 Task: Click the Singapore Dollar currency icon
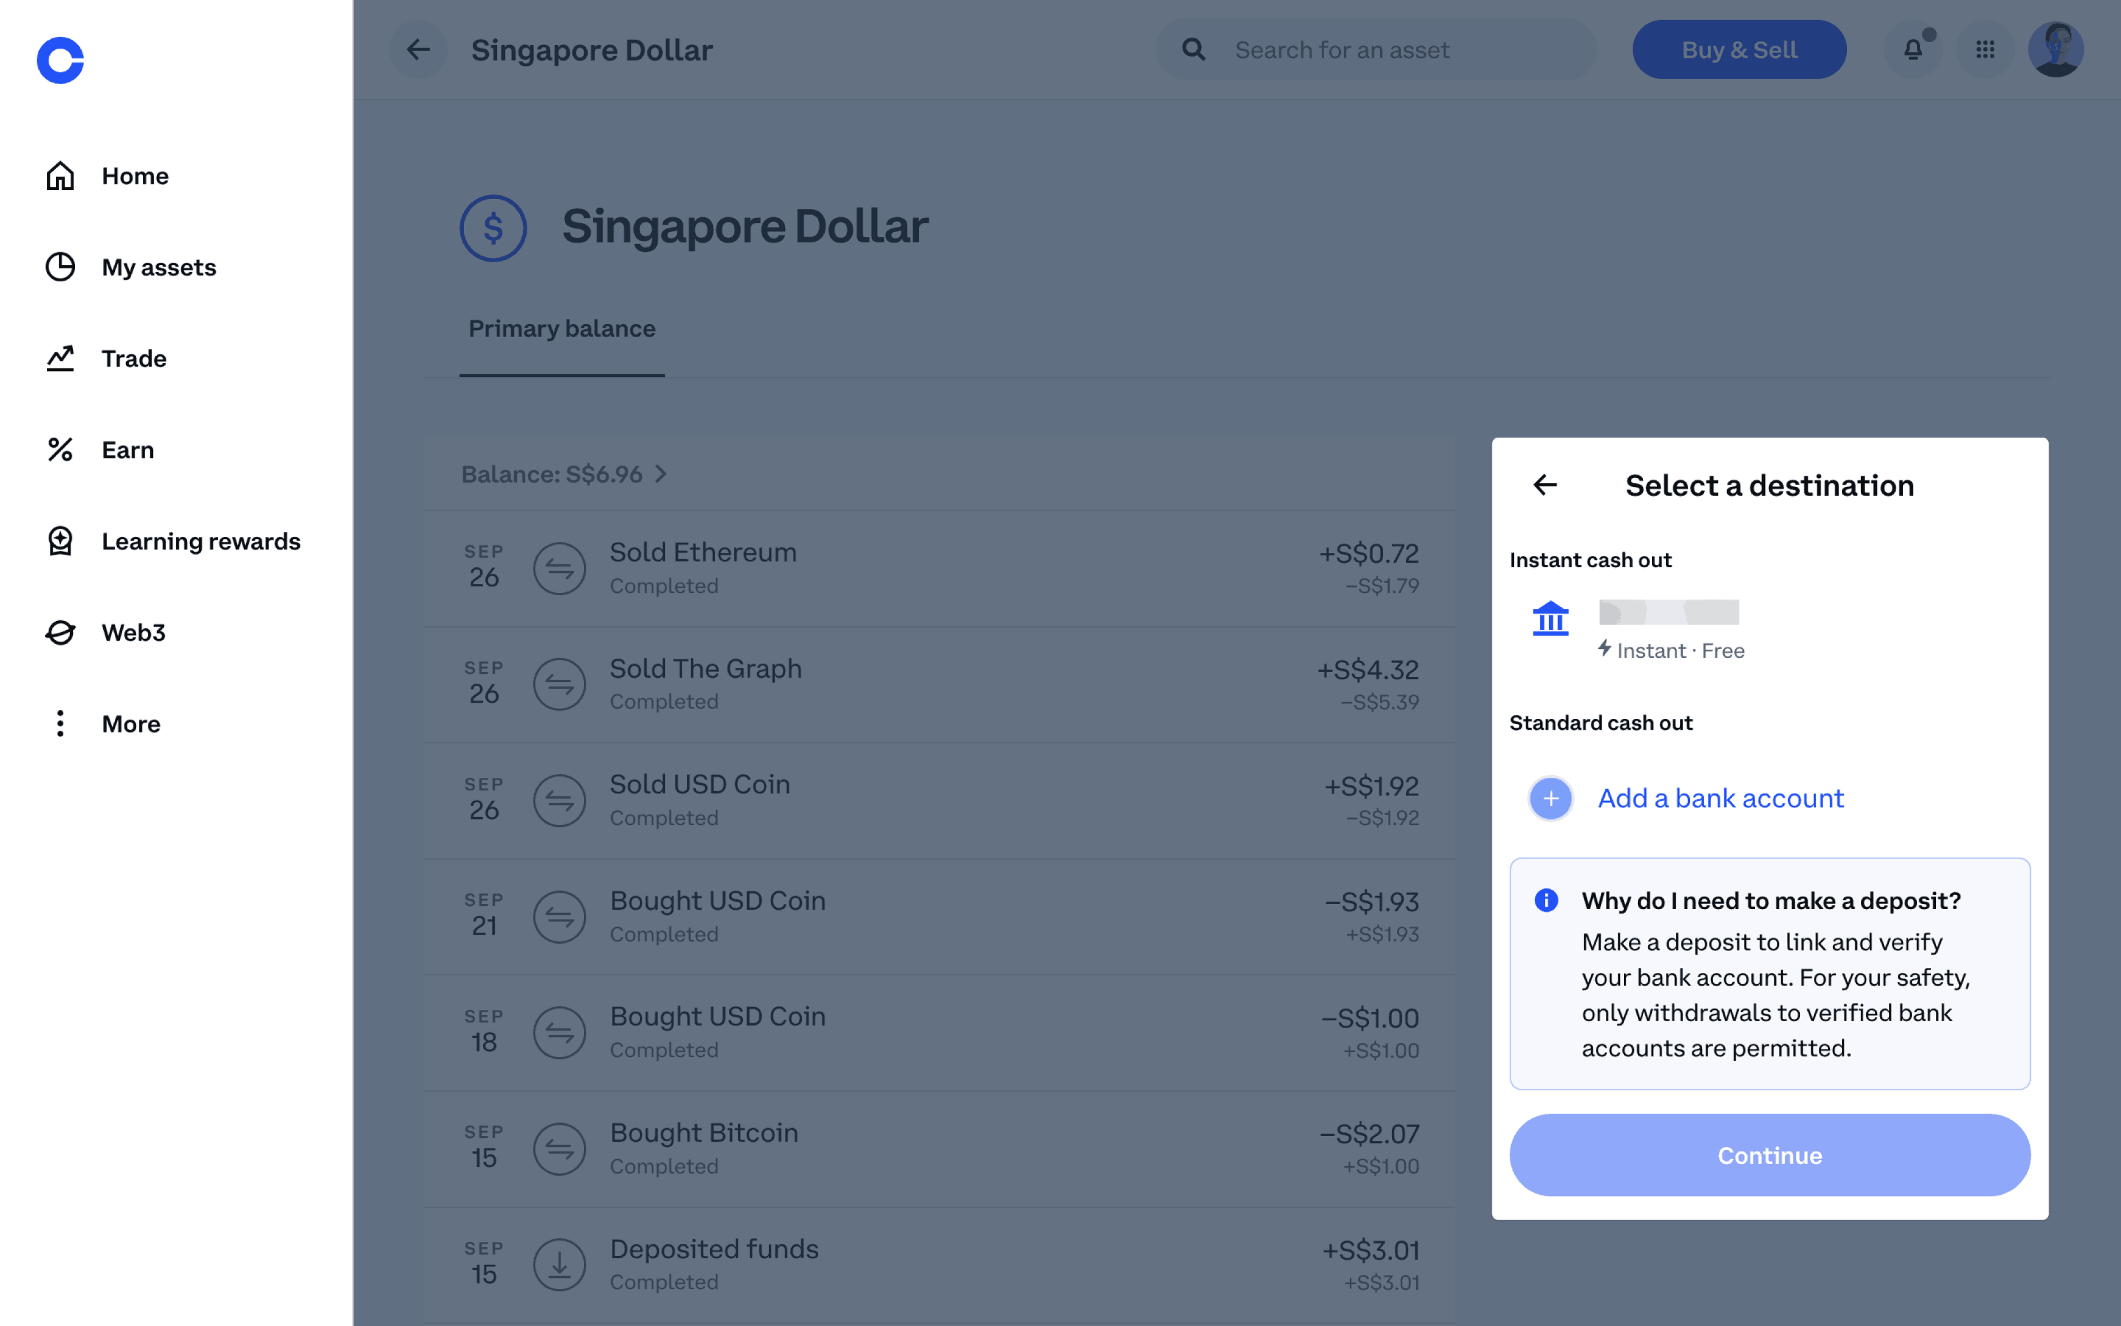(x=493, y=228)
